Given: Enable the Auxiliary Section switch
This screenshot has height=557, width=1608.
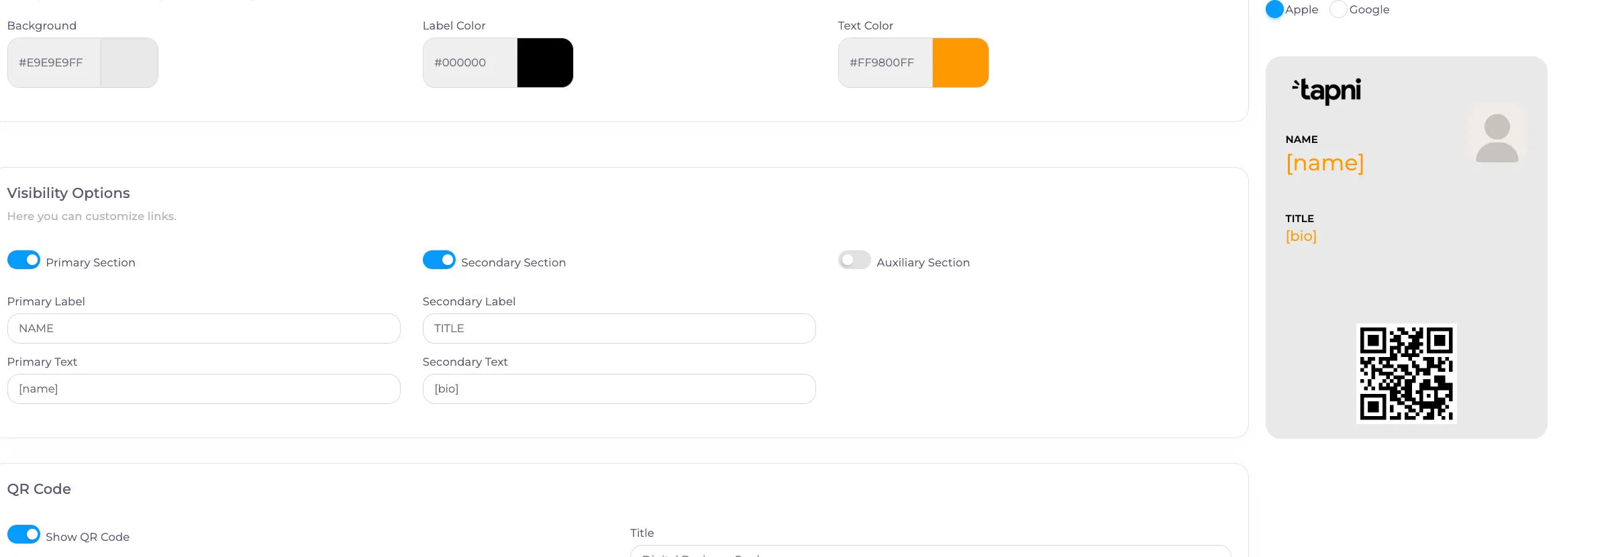Looking at the screenshot, I should click(854, 260).
